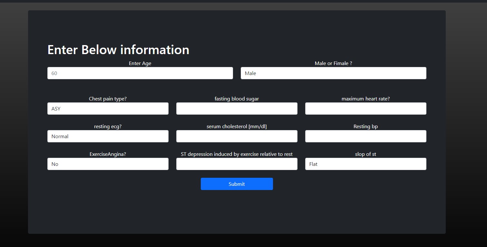Open the Male or Fimale dropdown
Viewport: 487px width, 247px height.
click(333, 73)
